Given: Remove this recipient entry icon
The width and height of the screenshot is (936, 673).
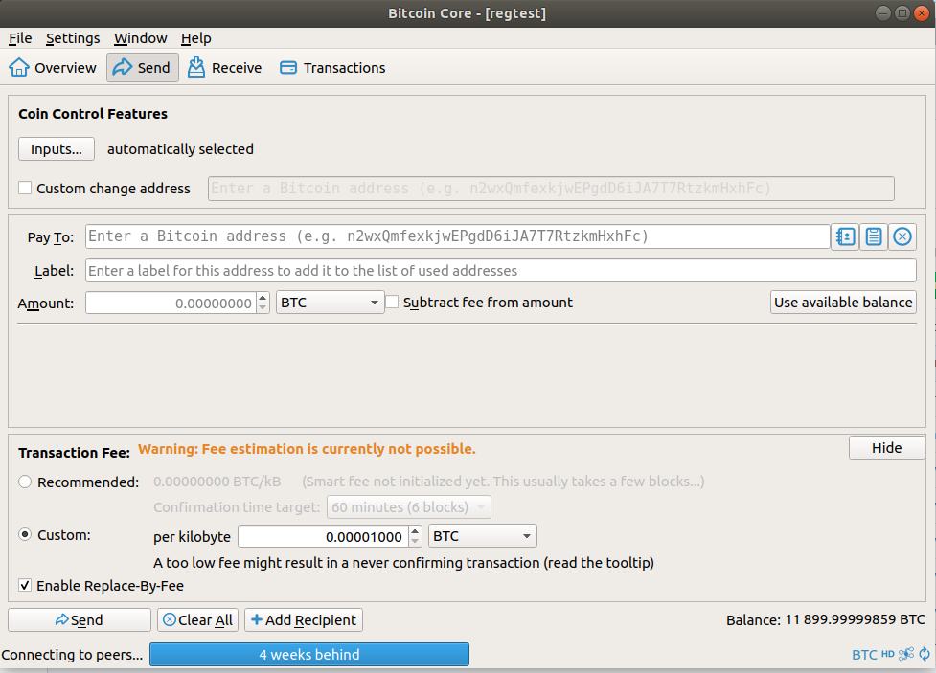Looking at the screenshot, I should pyautogui.click(x=902, y=236).
